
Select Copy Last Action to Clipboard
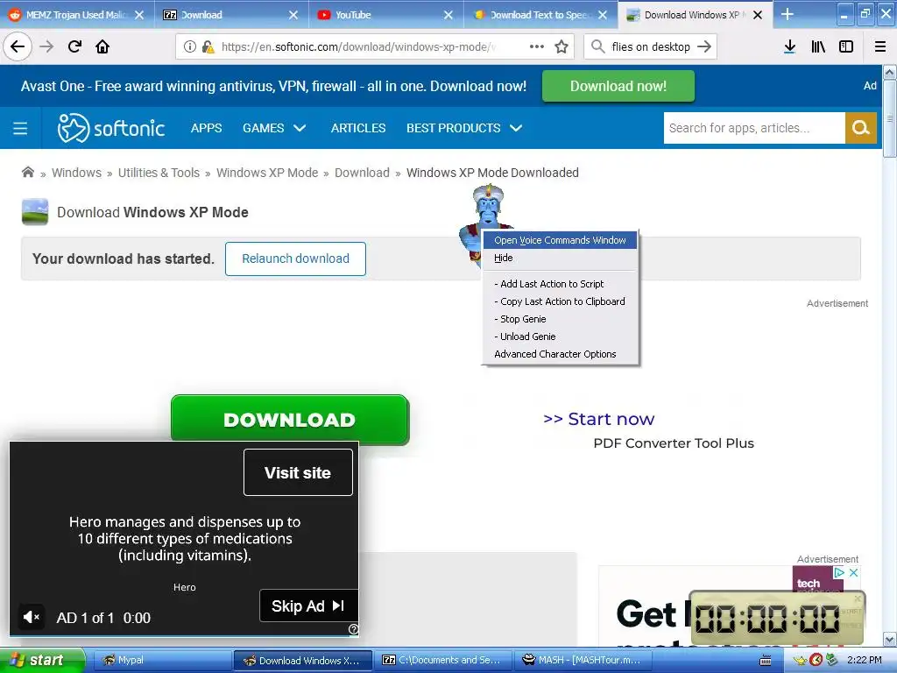pyautogui.click(x=560, y=301)
